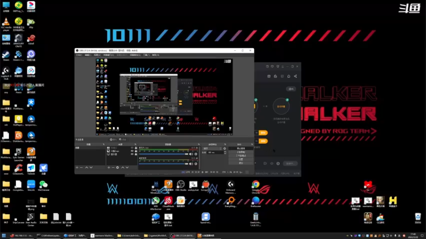
Task: Mute the first audio mixer channel
Action: (191, 154)
